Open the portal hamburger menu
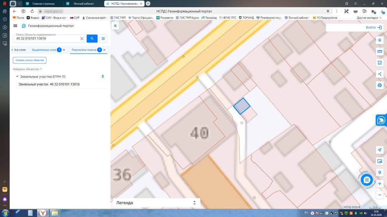The height and width of the screenshot is (217, 387). click(15, 26)
